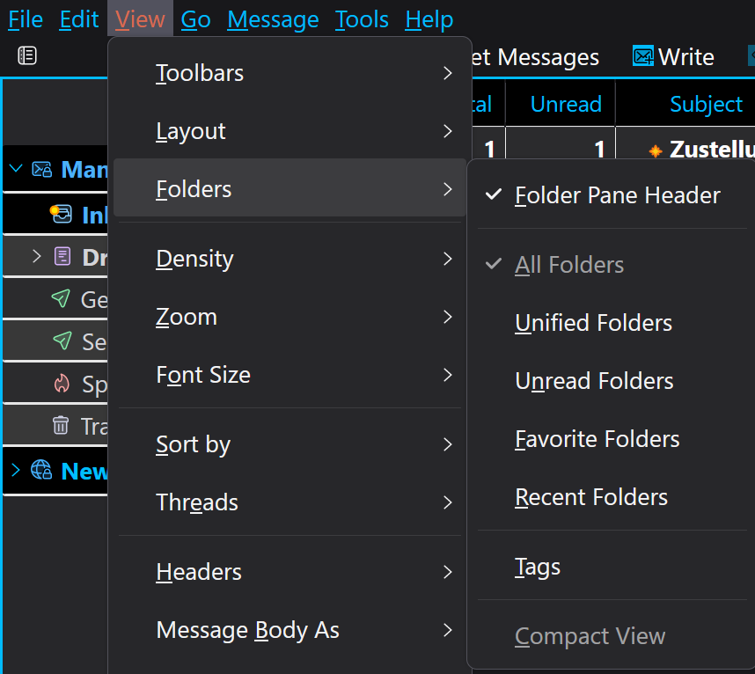Show Favorite Folders in folder pane
Image resolution: width=755 pixels, height=674 pixels.
click(597, 439)
